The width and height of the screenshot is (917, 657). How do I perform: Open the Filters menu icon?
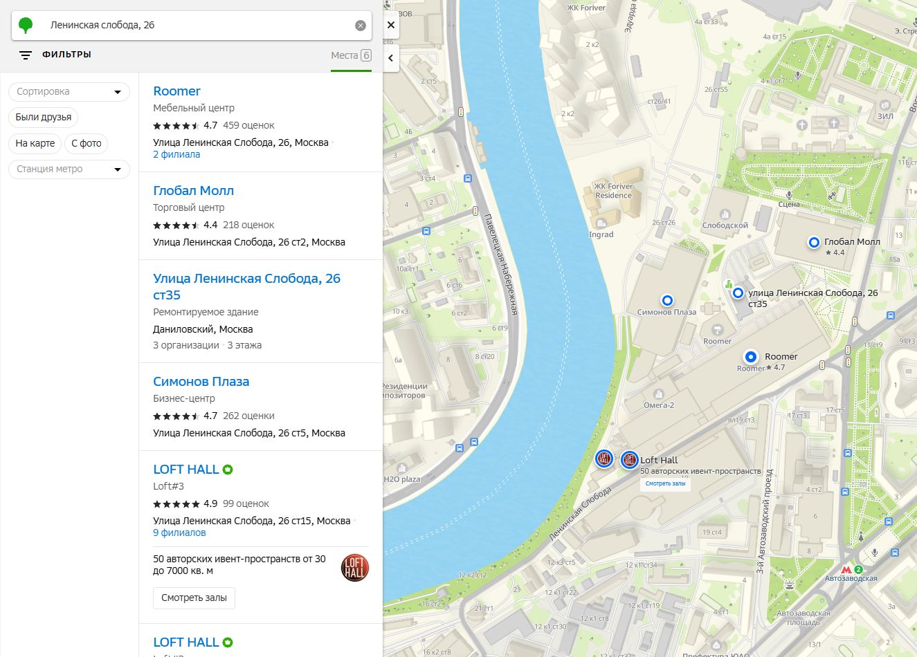26,55
